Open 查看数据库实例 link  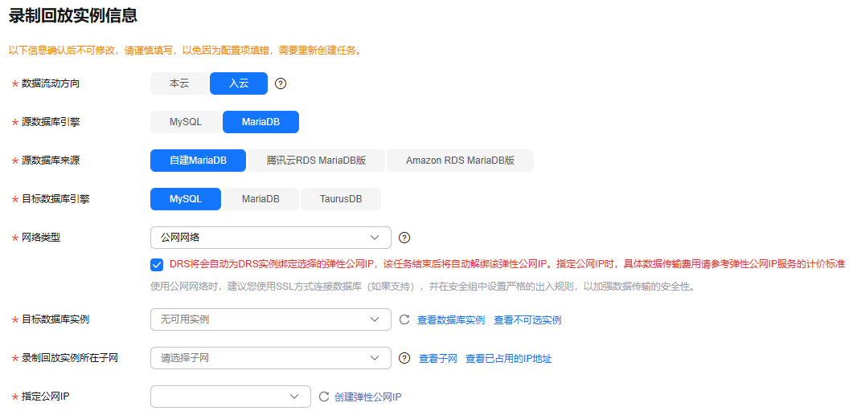(451, 320)
